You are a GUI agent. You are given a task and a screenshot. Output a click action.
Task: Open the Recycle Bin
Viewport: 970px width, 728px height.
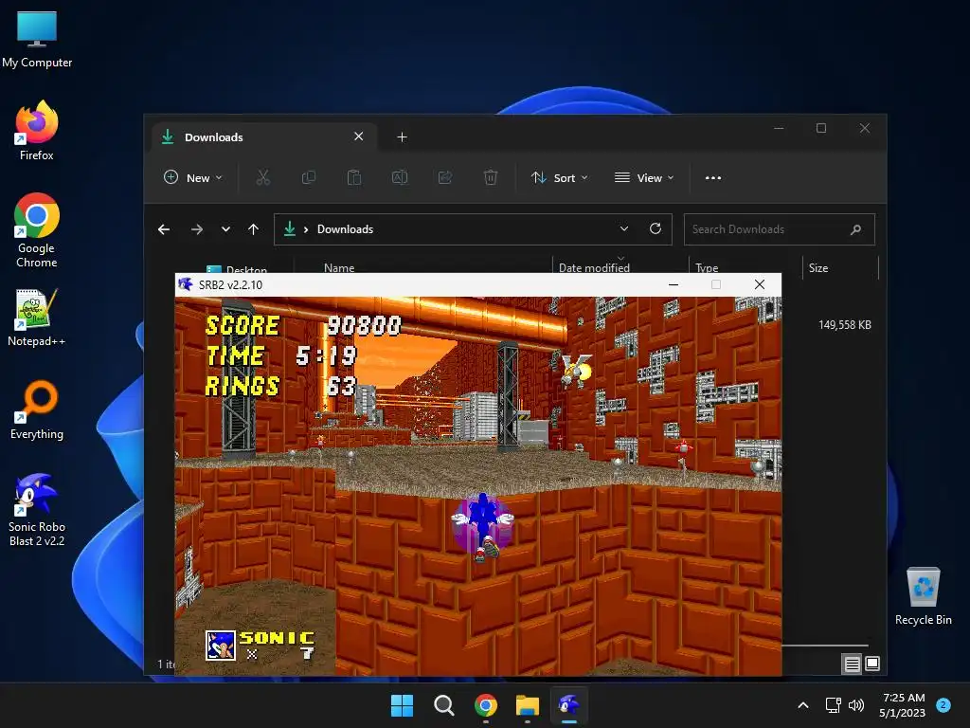coord(923,596)
